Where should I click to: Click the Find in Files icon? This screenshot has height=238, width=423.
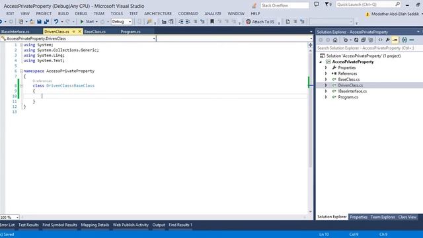click(x=149, y=22)
